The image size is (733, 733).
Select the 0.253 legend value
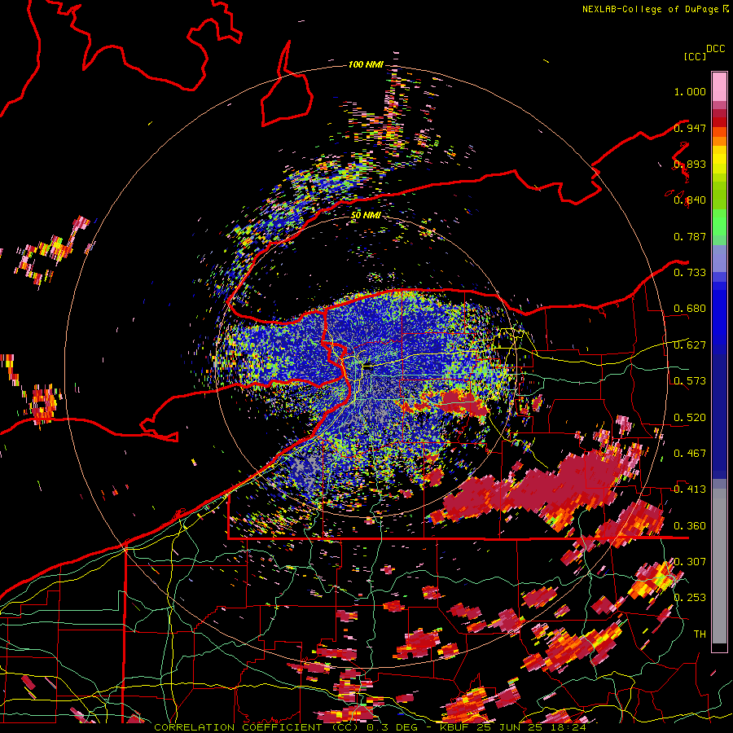(x=690, y=598)
